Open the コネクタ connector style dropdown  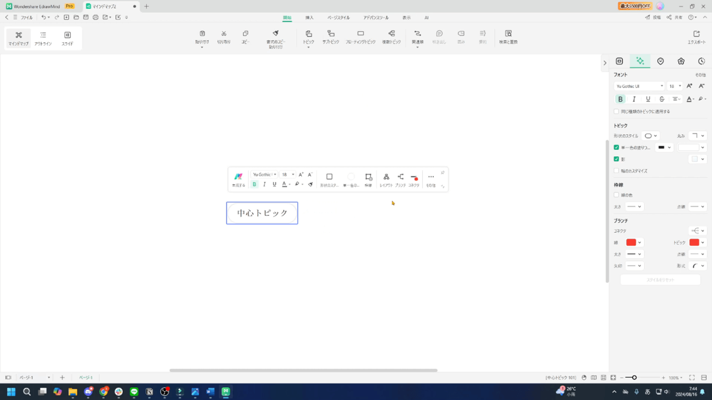click(x=698, y=231)
